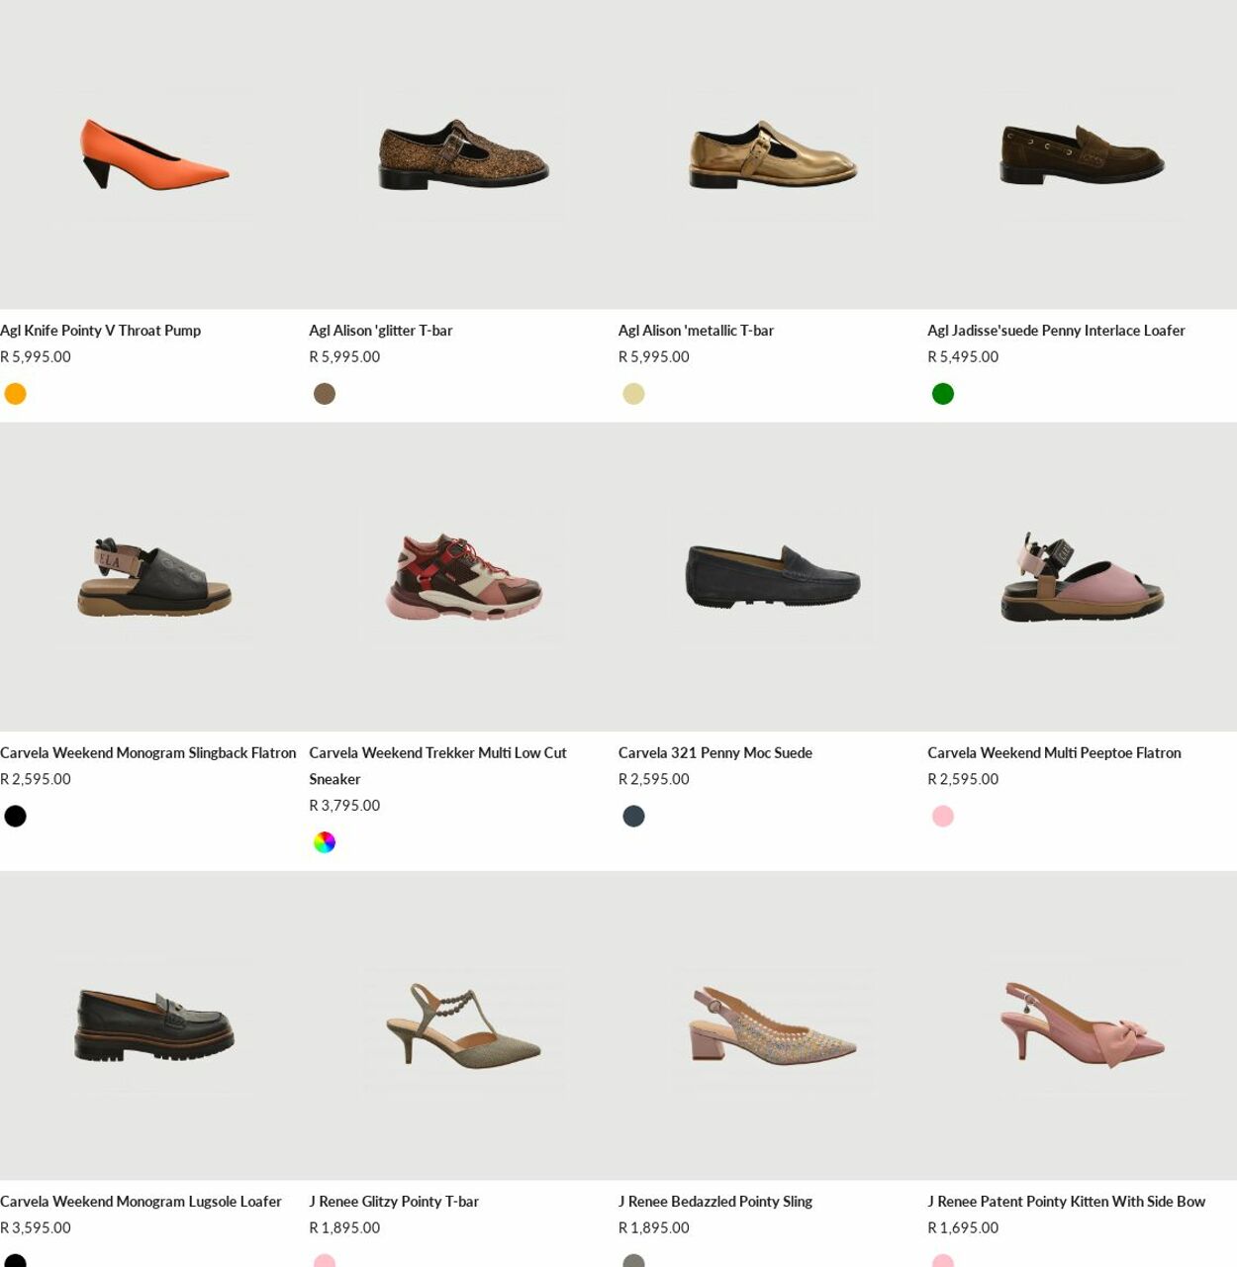Viewport: 1237px width, 1267px height.
Task: Open the Carvela Multi Peeptoe Flatron image
Action: tap(1082, 577)
